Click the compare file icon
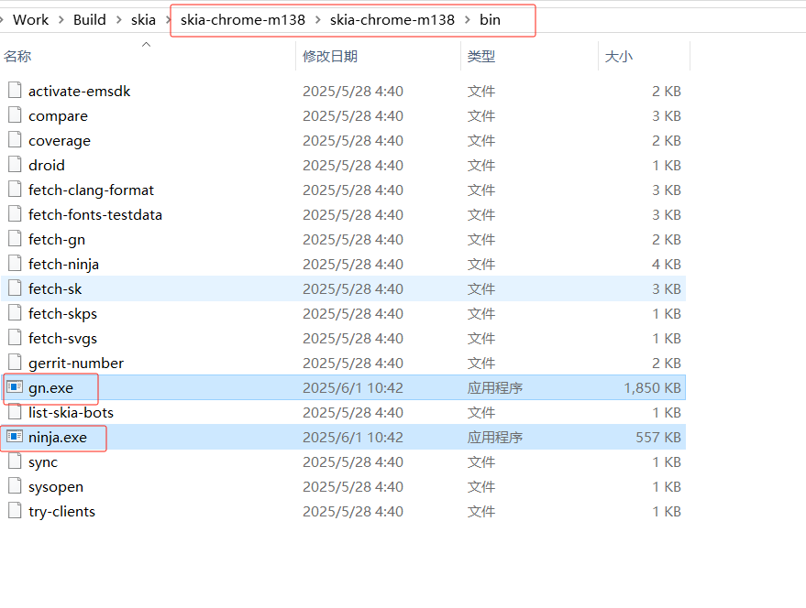Viewport: 806px width, 608px height. pos(15,114)
